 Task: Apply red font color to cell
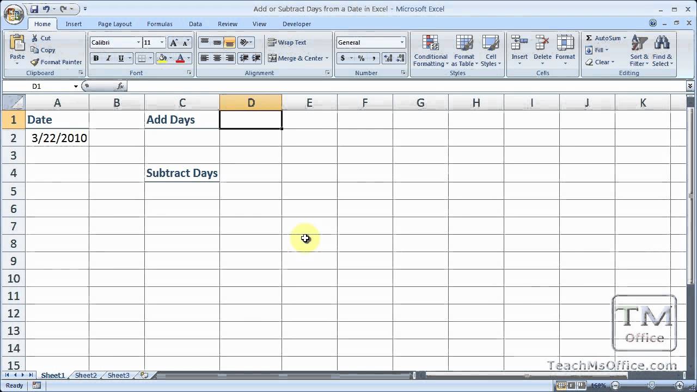[x=180, y=58]
